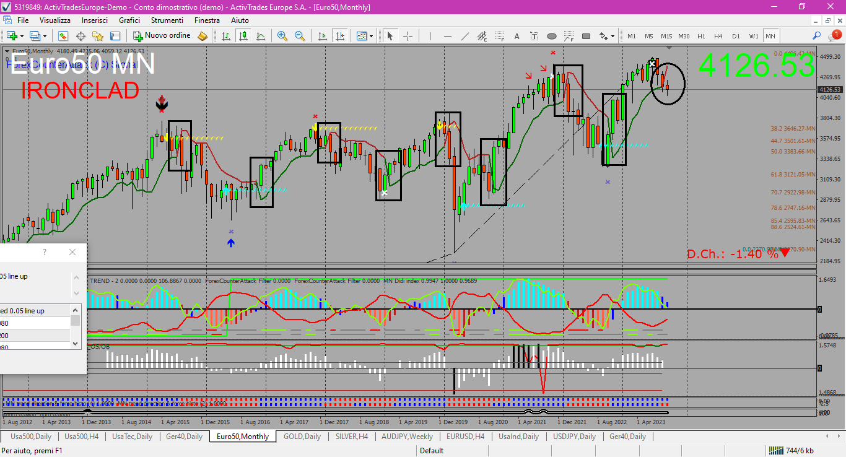Screen dimensions: 846x457
Task: Switch to EURUSD,H4 chart tab
Action: click(464, 437)
